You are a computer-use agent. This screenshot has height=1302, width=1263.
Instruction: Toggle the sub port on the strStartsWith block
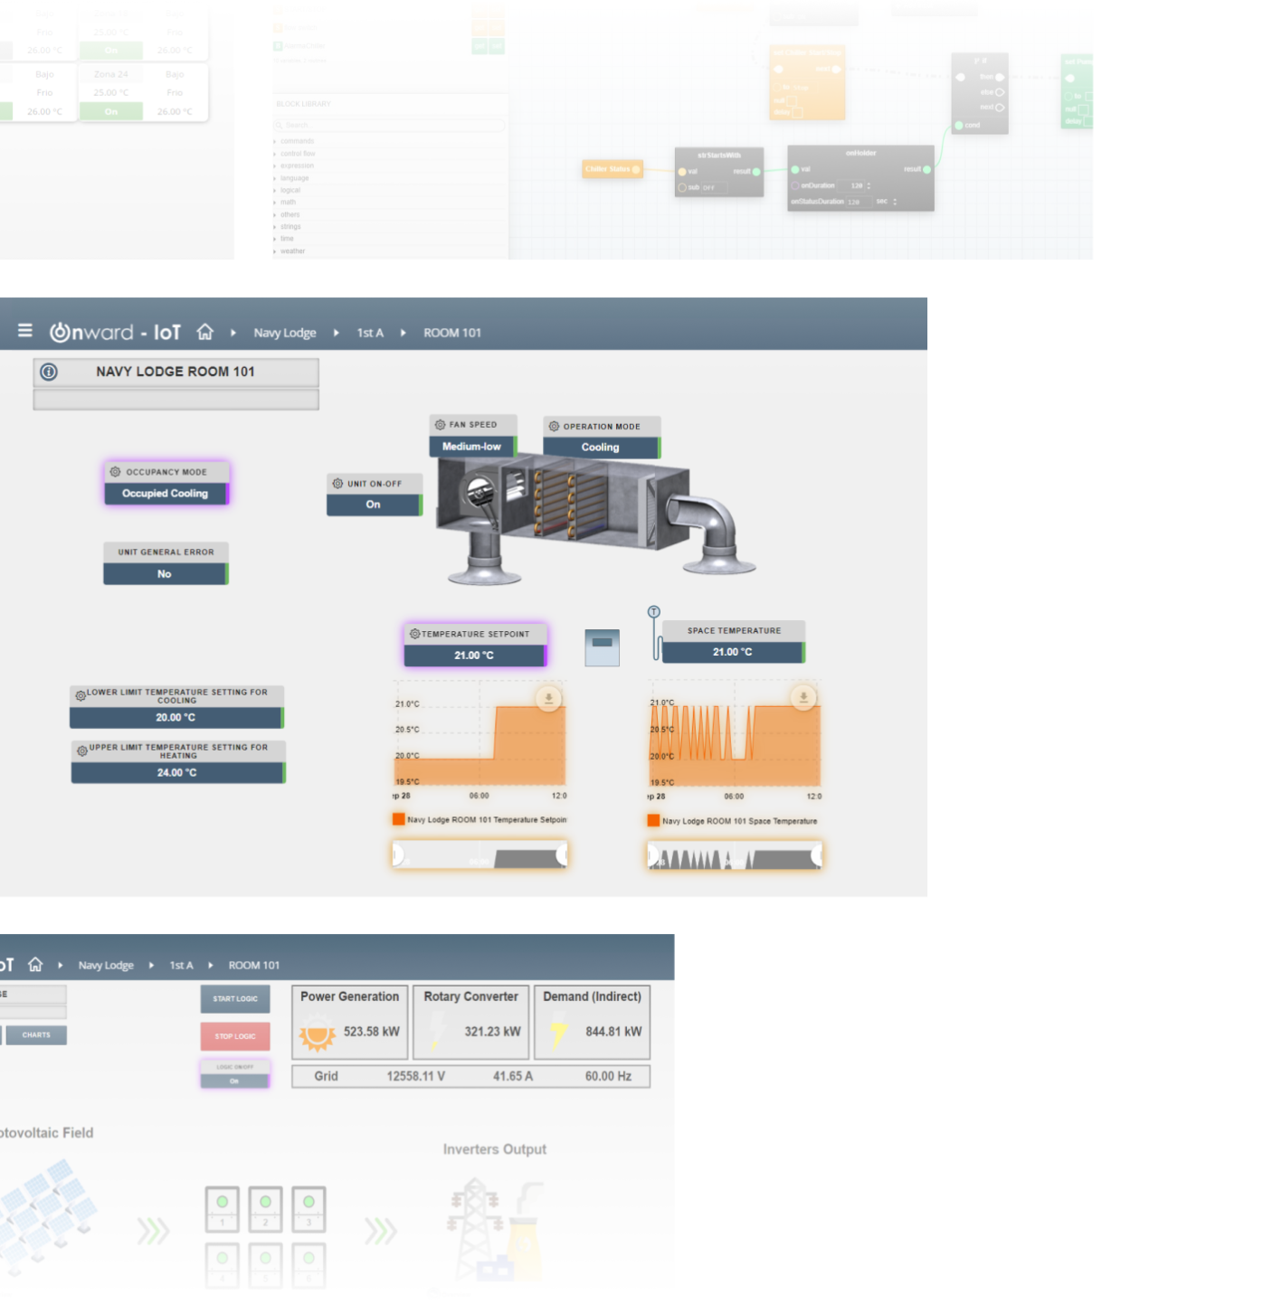[x=682, y=187]
